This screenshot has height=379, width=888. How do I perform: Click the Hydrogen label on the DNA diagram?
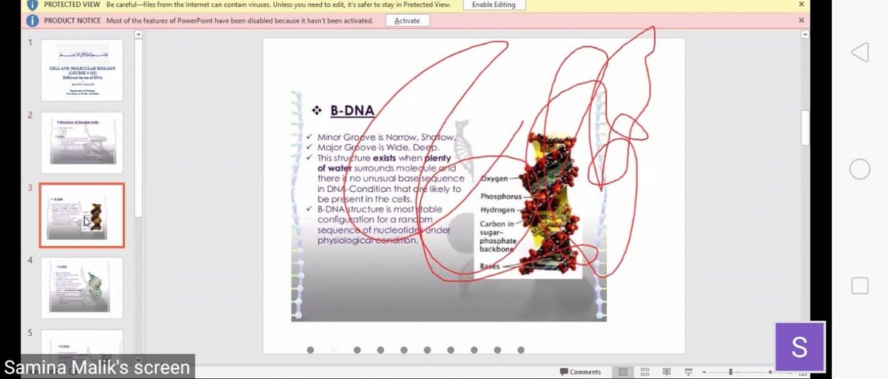(497, 210)
